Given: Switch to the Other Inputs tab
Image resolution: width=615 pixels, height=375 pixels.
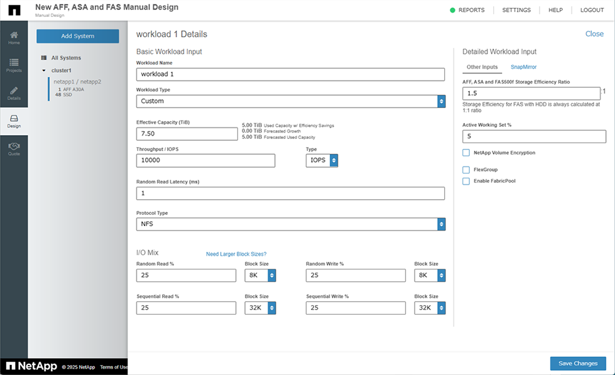Looking at the screenshot, I should [482, 67].
